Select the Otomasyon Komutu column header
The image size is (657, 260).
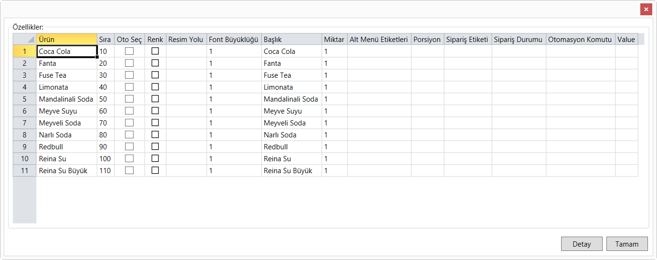pos(580,39)
